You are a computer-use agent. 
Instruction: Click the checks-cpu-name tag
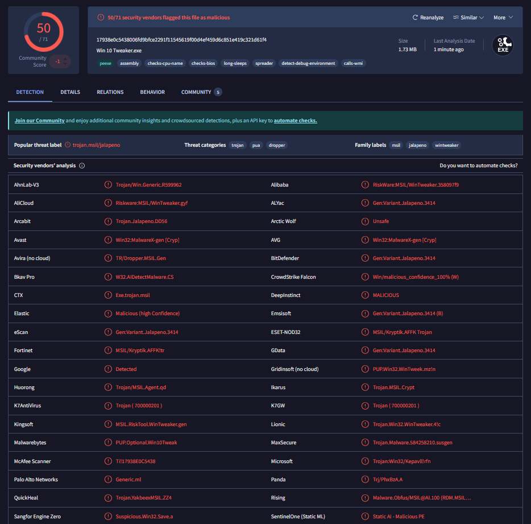pyautogui.click(x=165, y=63)
